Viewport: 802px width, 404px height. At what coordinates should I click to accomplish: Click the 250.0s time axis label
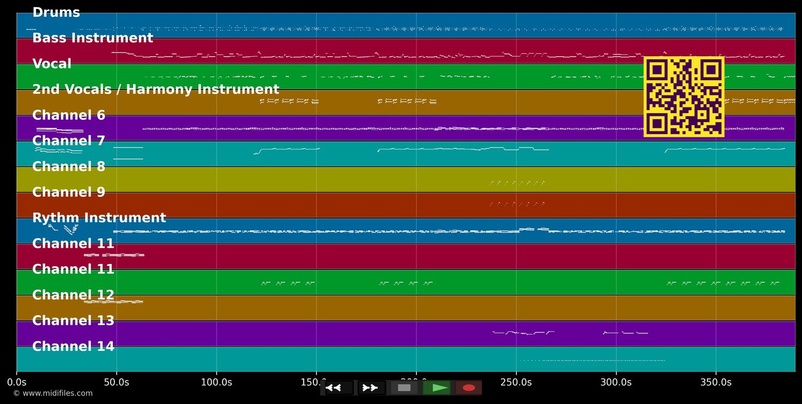(516, 382)
